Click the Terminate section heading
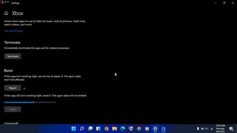Viewport: 237px width, 133px height. [12, 42]
